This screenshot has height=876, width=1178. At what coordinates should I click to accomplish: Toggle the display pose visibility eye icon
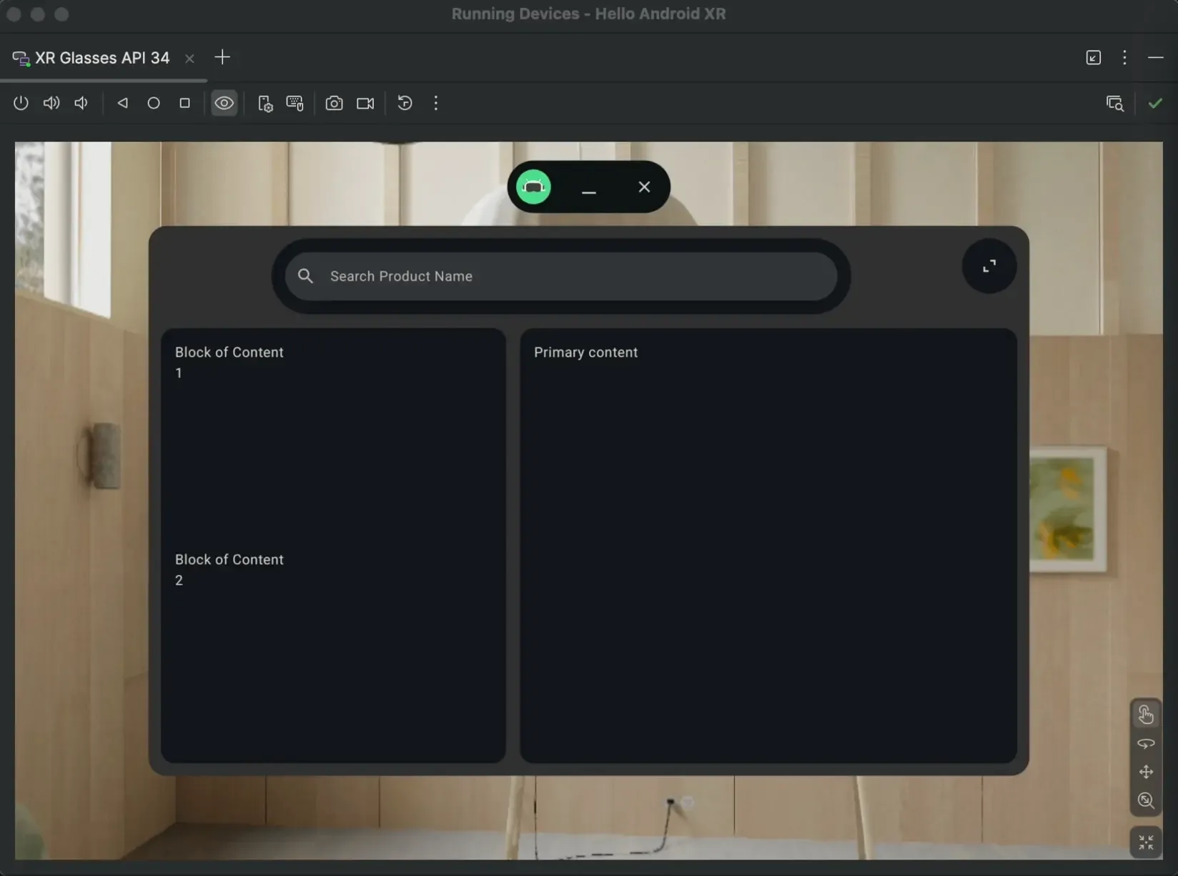tap(224, 103)
